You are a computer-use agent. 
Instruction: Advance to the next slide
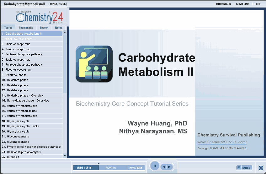169,167
